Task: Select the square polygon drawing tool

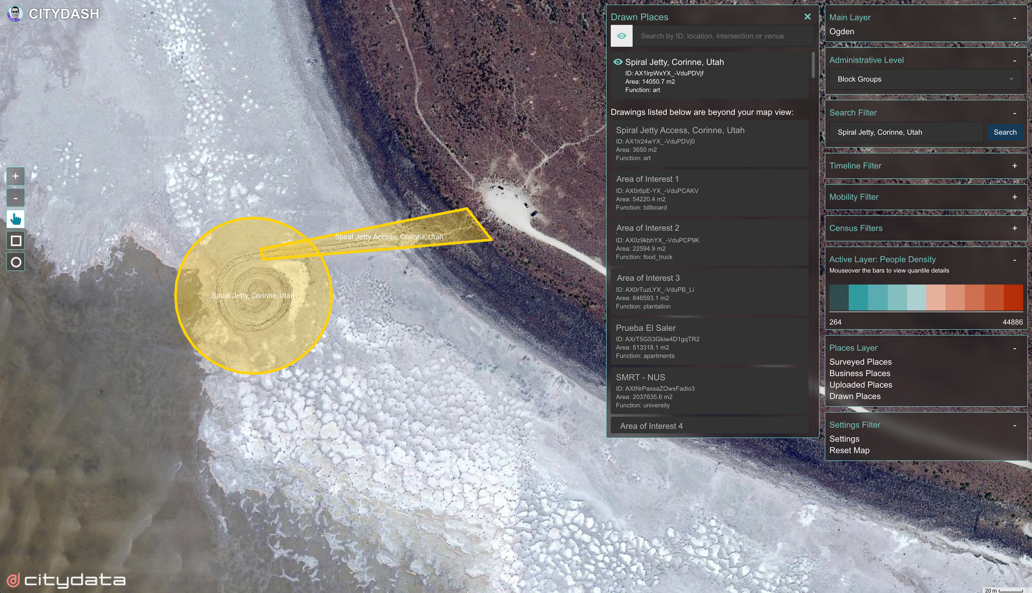Action: [15, 241]
